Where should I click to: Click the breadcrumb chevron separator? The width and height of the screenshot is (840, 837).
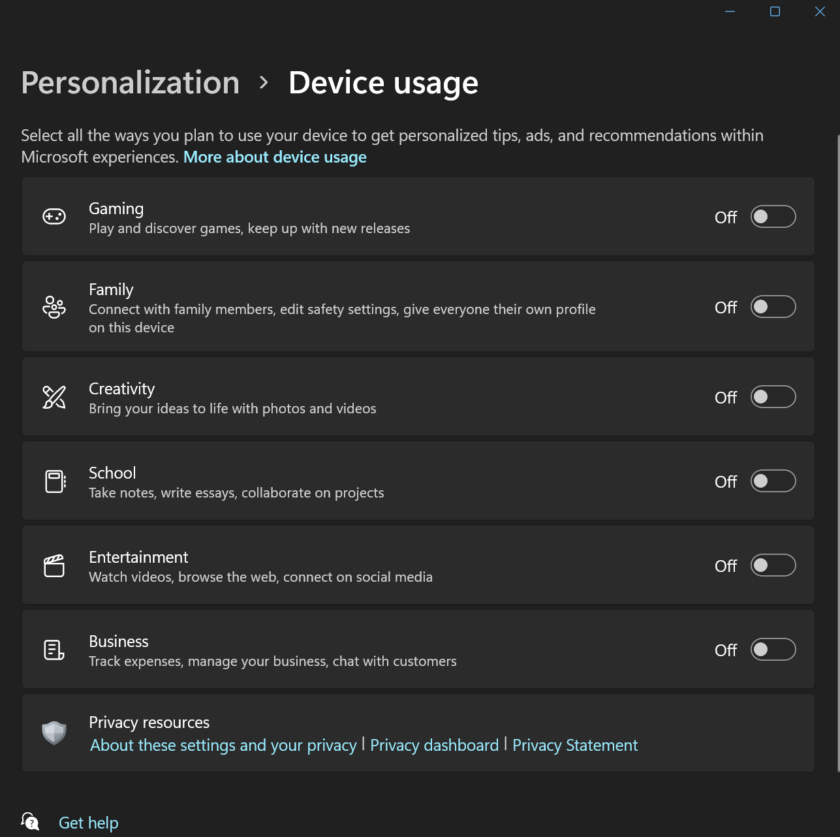(264, 82)
